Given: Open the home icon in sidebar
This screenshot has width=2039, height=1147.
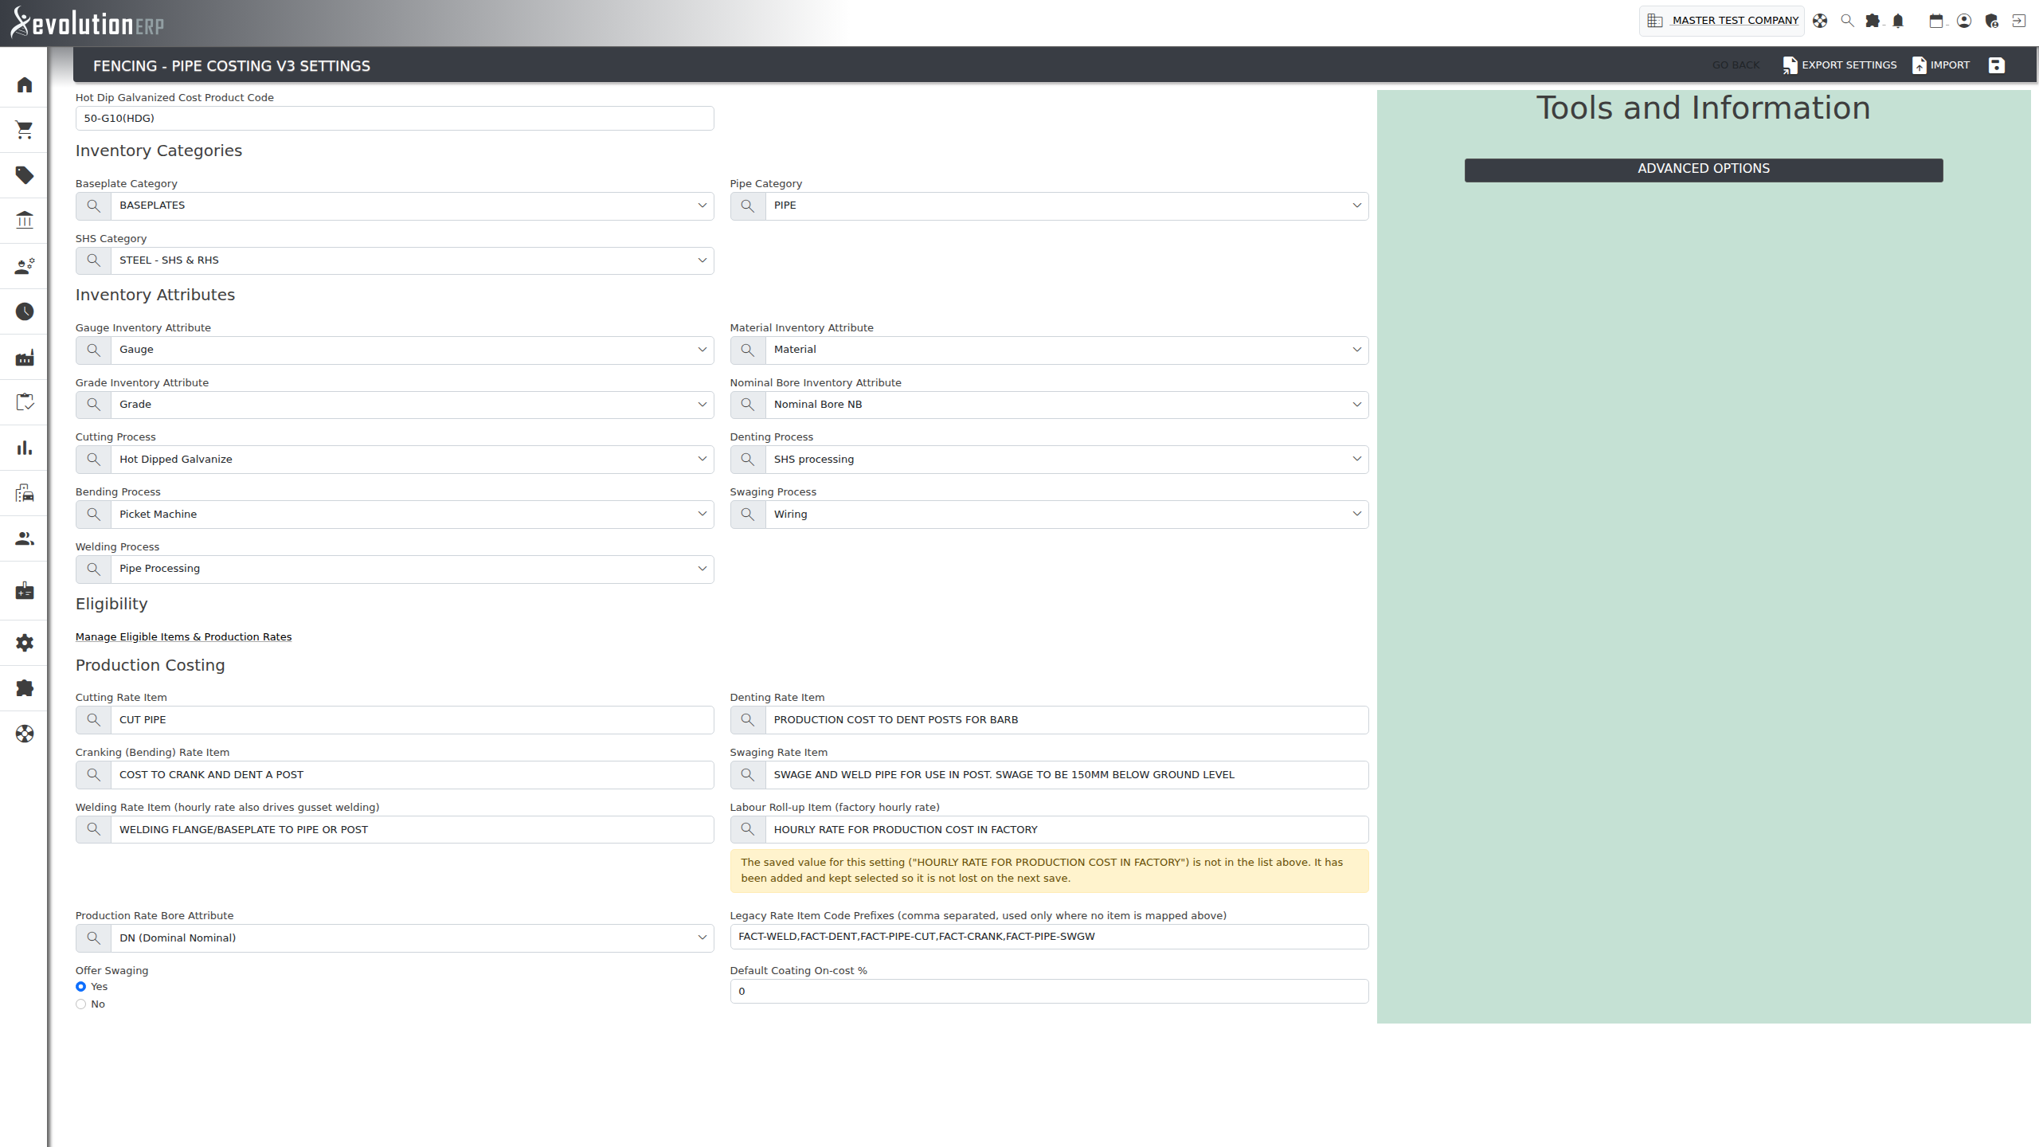Looking at the screenshot, I should pos(25,84).
